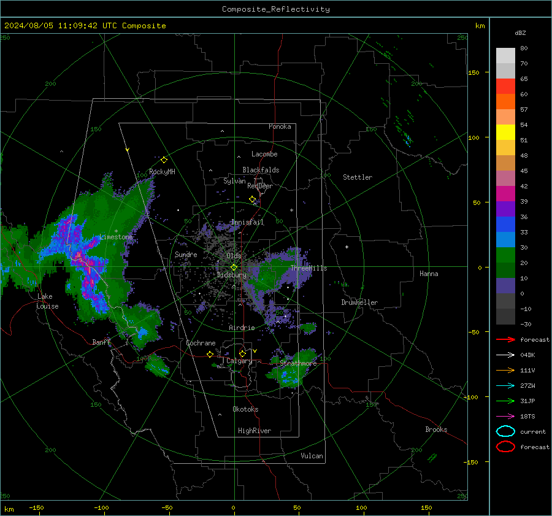Image resolution: width=552 pixels, height=516 pixels.
Task: Click the magenta 18TS arrow legend icon
Action: [x=505, y=417]
